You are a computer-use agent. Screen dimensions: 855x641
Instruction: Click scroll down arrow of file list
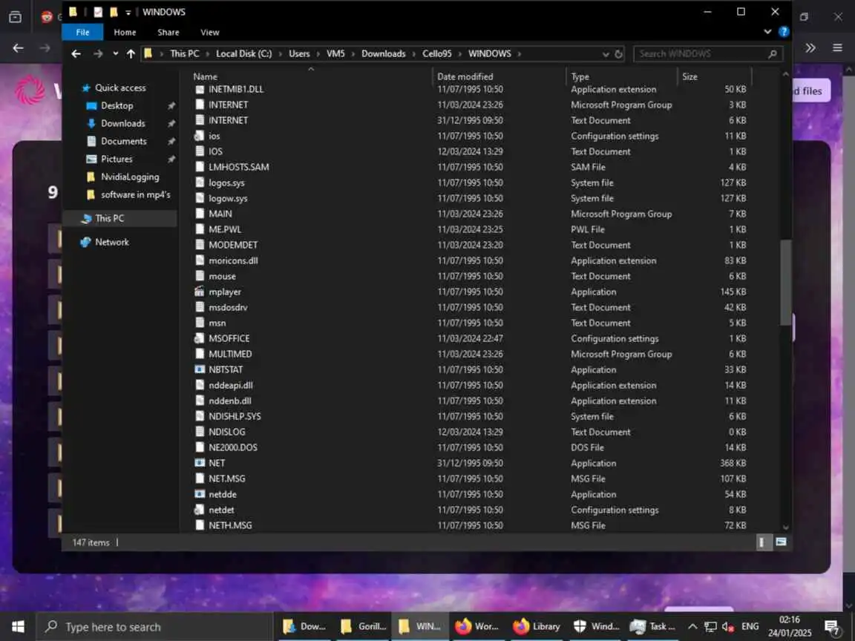tap(785, 527)
